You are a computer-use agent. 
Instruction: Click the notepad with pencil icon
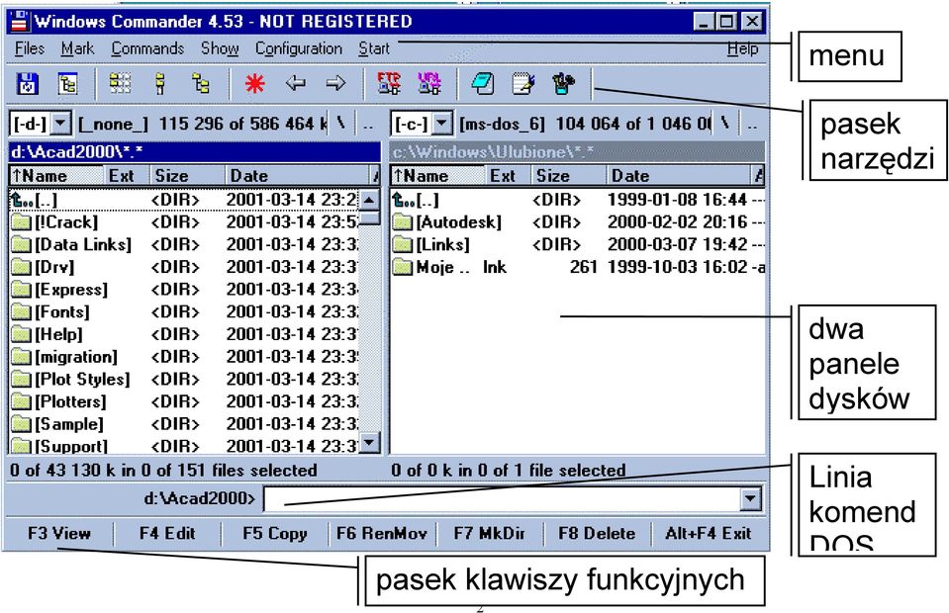522,83
